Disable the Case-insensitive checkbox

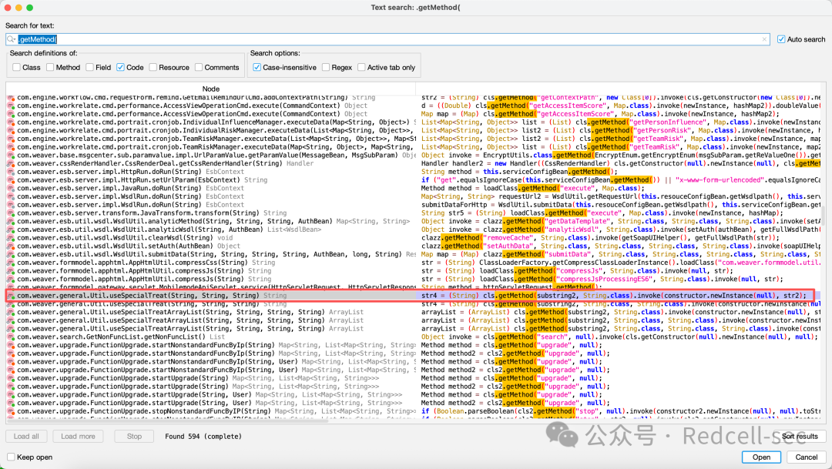point(257,67)
